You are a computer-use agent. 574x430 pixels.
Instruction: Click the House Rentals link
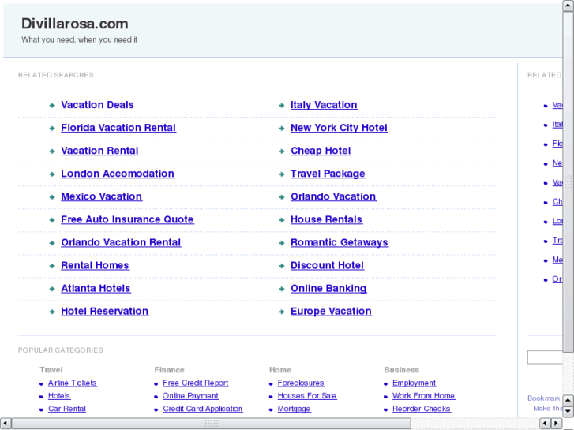[x=326, y=219]
